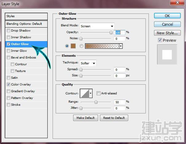Click the Cancel button
The width and height of the screenshot is (186, 144).
(167, 24)
